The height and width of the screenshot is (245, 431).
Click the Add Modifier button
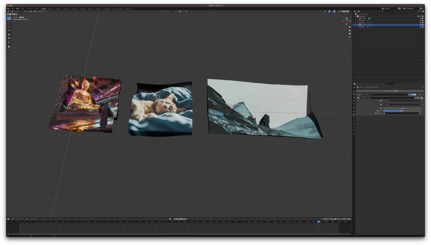(x=391, y=91)
